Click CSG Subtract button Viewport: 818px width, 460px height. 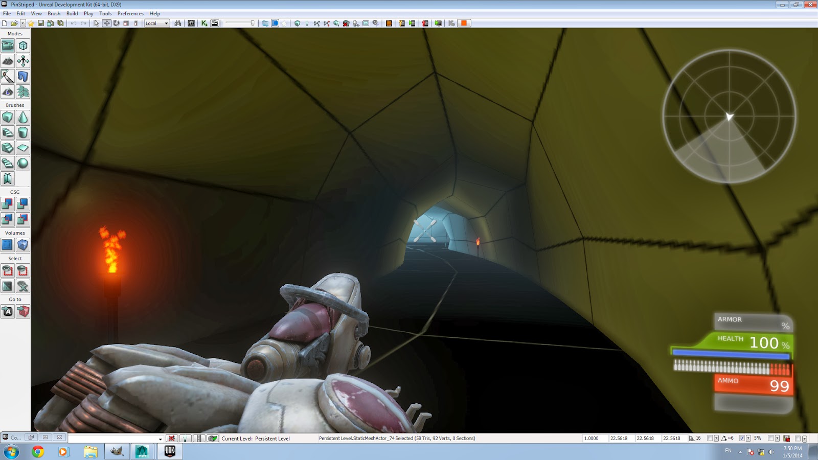point(23,204)
